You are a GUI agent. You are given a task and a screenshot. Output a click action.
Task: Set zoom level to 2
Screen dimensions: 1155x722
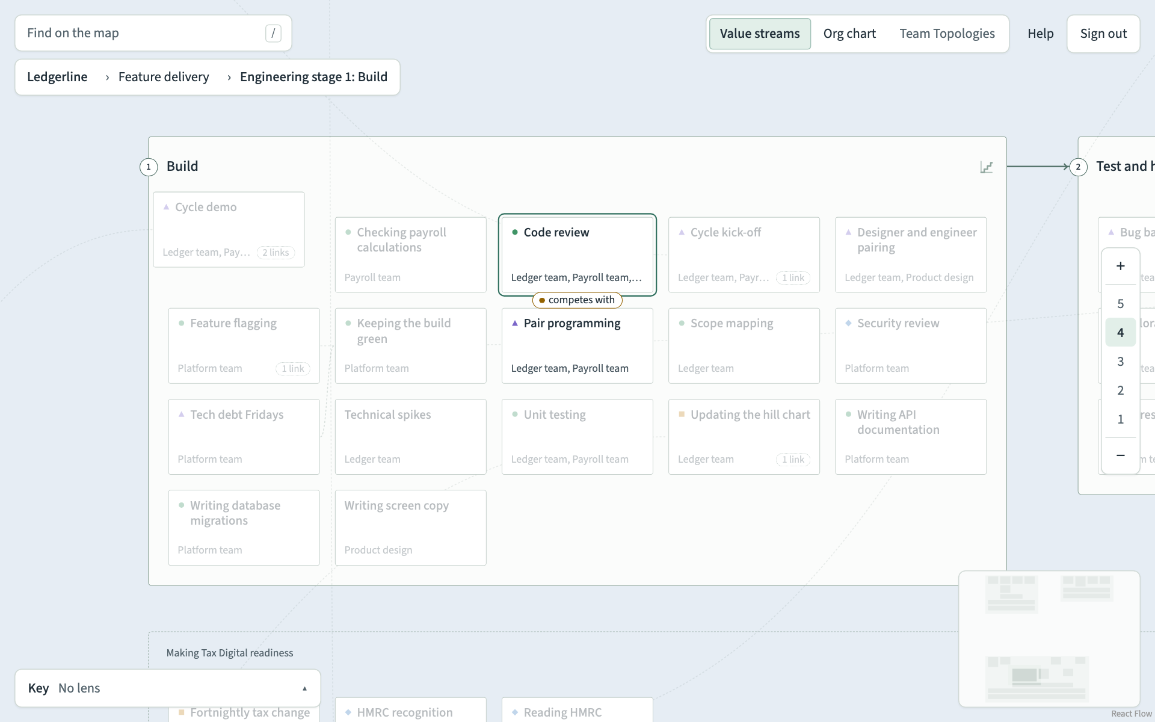click(x=1120, y=390)
